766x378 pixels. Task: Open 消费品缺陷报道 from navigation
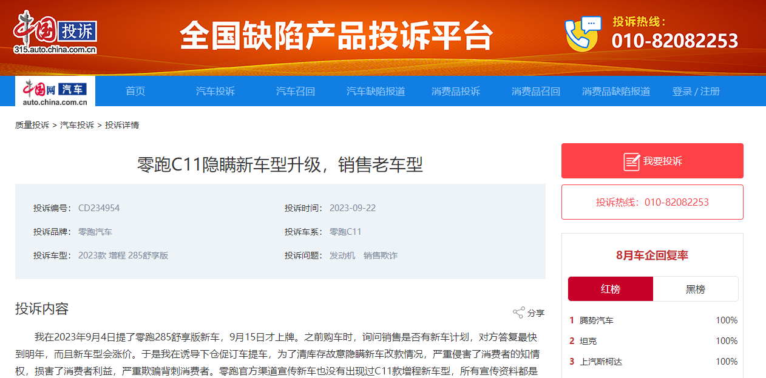pyautogui.click(x=616, y=92)
